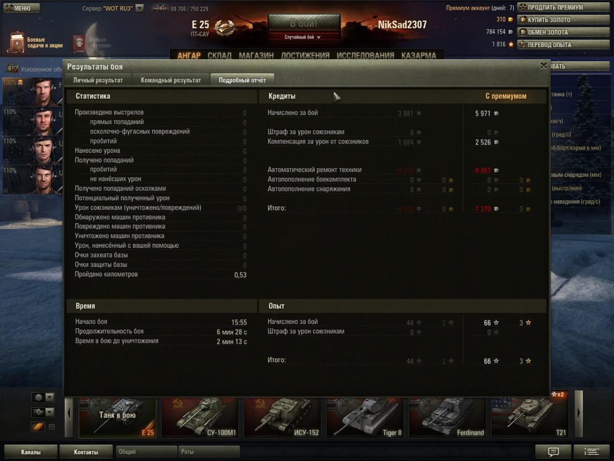
Task: Click the player name NikSad2307
Action: (x=402, y=25)
